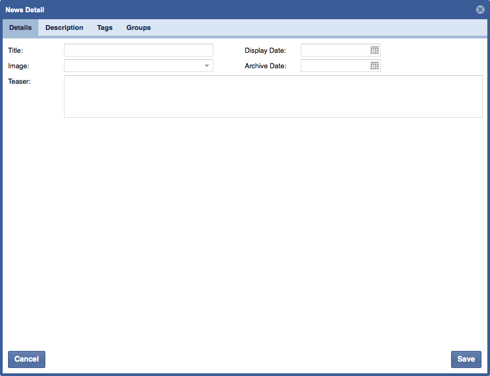Focus the Teaser text area
Screen dimensions: 490x376
[273, 96]
